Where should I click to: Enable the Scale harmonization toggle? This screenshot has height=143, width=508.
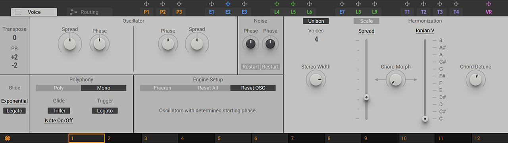pyautogui.click(x=366, y=21)
